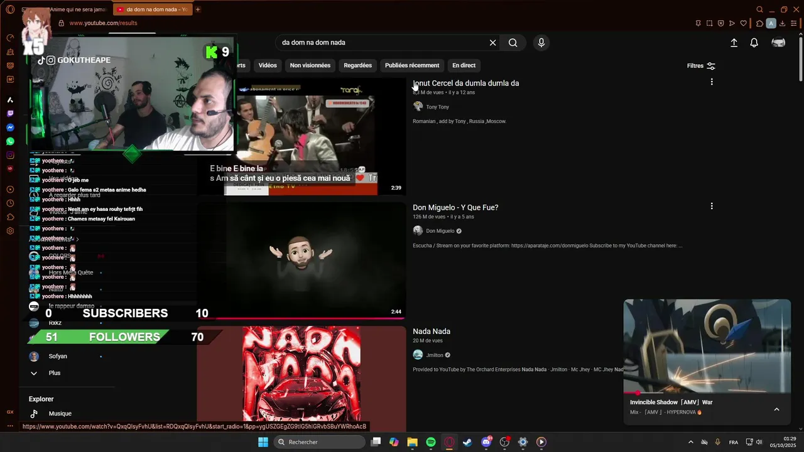Open Twitch in Opera GX sidebar

point(10,114)
